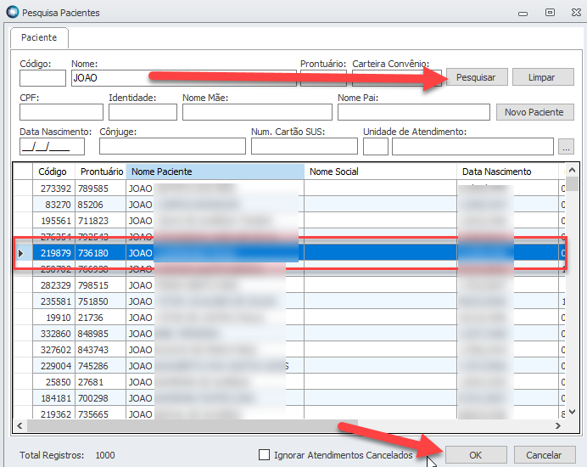Focus the Carteira Convênio input field
The height and width of the screenshot is (467, 587).
point(397,78)
